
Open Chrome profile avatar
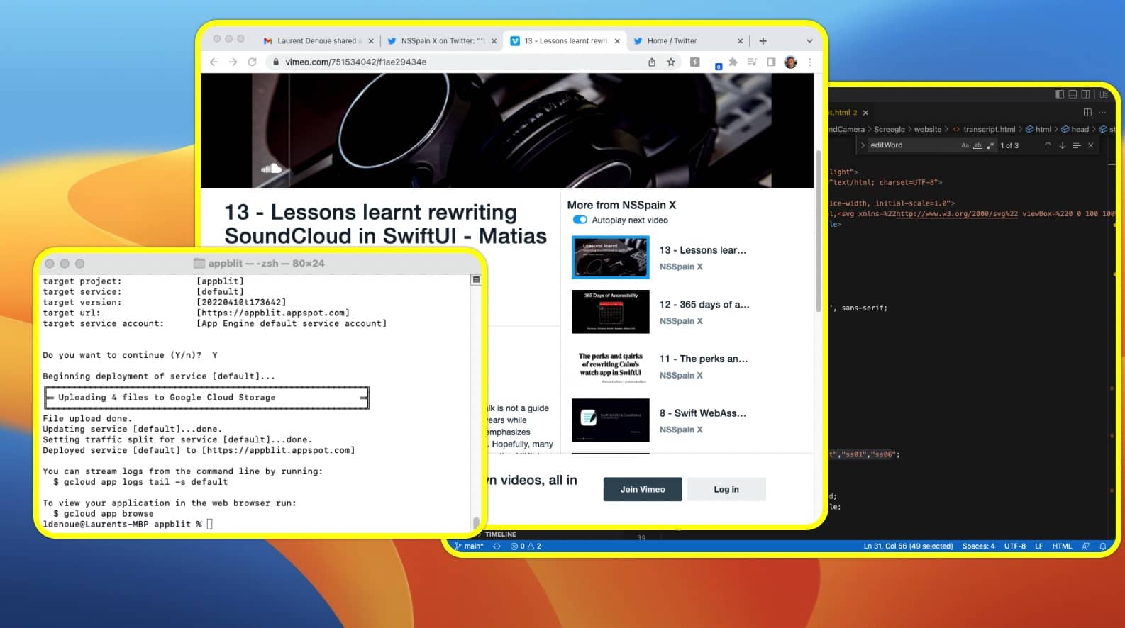click(790, 62)
